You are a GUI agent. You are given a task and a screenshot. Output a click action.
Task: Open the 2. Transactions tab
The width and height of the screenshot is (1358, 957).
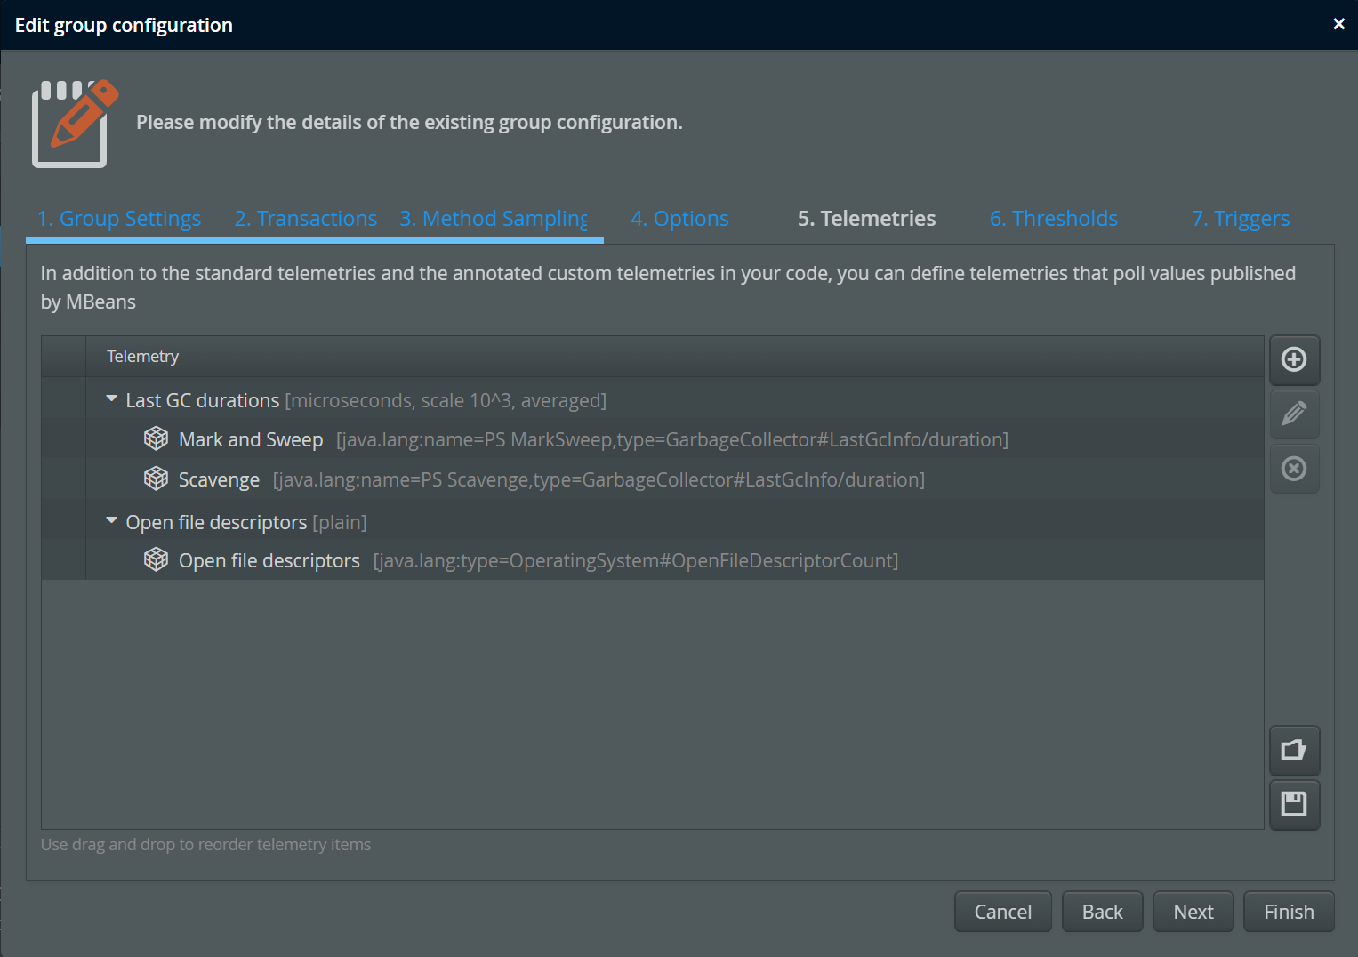click(306, 219)
